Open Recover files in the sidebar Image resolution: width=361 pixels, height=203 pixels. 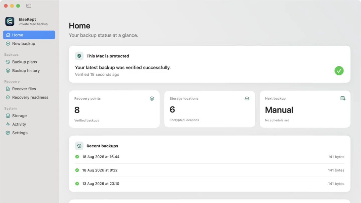pyautogui.click(x=29, y=89)
